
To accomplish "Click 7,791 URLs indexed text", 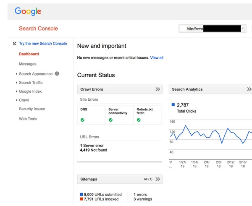I will [x=101, y=199].
